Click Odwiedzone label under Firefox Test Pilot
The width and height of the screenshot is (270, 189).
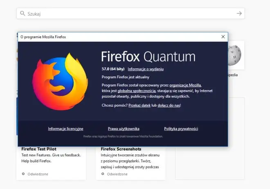(x=38, y=174)
